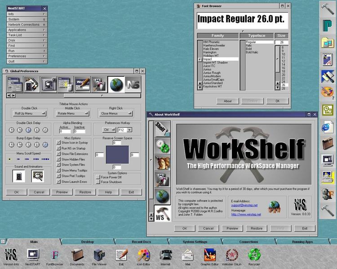
Task: Open the support@winstep.net email link
Action: click(x=244, y=205)
